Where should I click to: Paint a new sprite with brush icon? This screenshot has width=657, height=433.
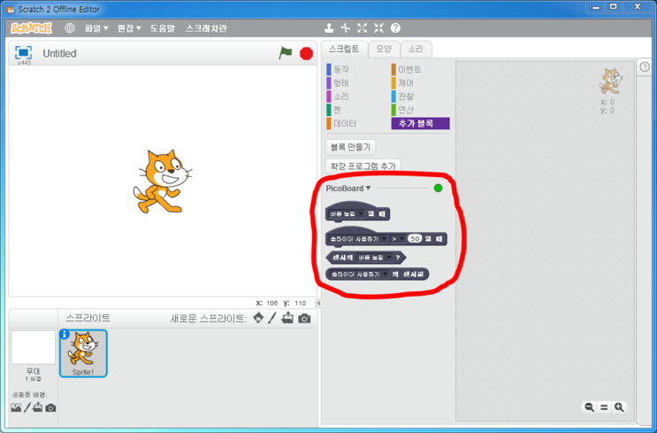coord(272,318)
